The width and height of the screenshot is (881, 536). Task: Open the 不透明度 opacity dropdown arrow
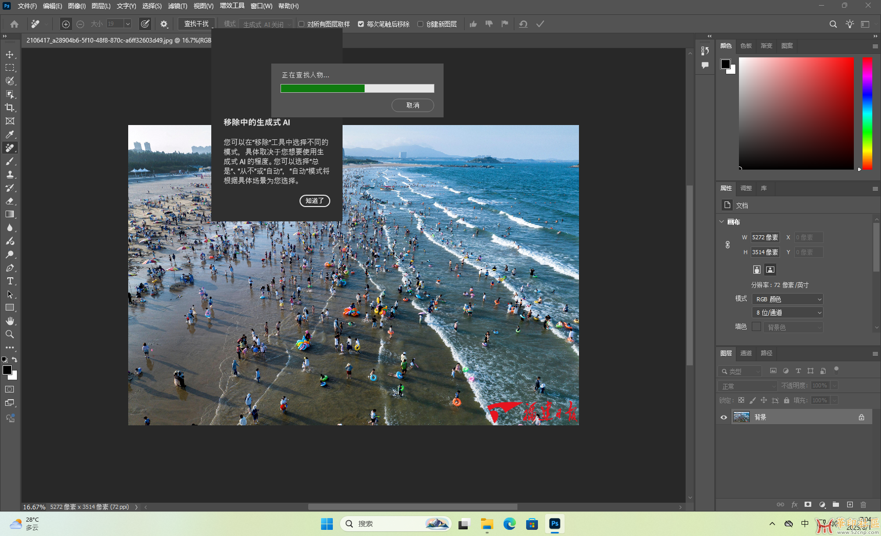pos(834,385)
